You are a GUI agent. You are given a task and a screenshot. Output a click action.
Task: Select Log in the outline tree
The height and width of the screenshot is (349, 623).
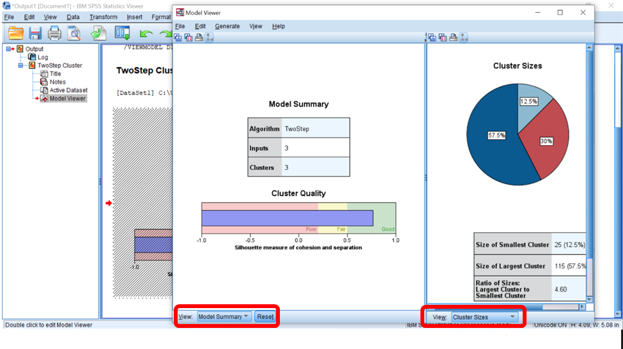(43, 58)
